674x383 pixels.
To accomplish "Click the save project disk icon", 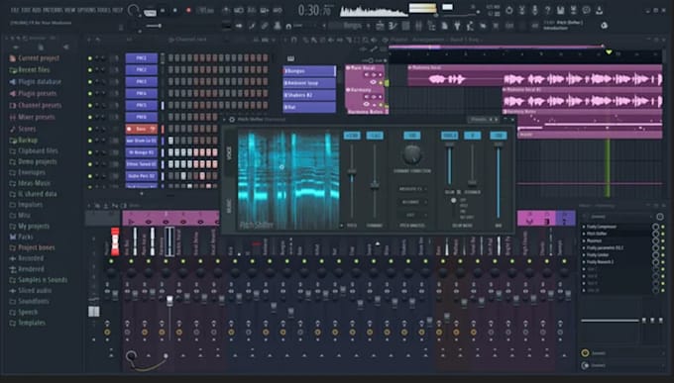I will [561, 10].
